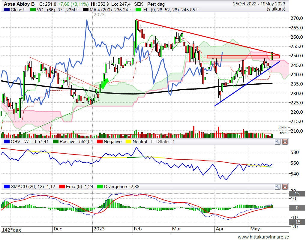Image resolution: width=306 pixels, height=240 pixels.
Task: Close the SMACD indicator panel
Action: tap(285, 187)
